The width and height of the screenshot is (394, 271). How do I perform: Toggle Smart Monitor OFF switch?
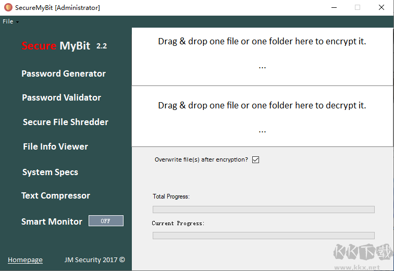106,221
